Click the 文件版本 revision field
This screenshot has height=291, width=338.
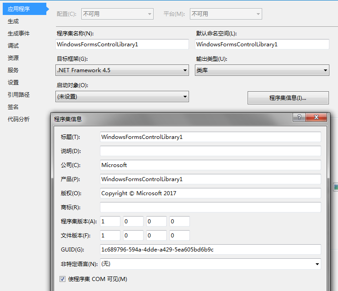point(179,236)
